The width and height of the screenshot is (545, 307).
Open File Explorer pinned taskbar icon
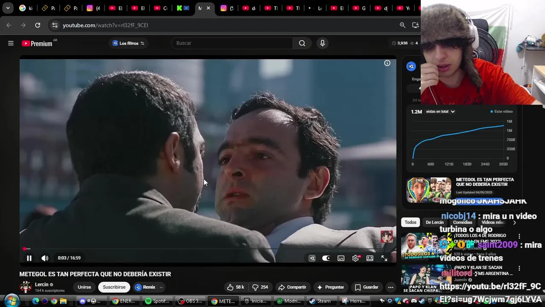[x=63, y=301]
